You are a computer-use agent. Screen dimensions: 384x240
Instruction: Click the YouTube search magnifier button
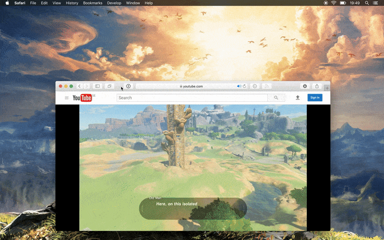(276, 98)
